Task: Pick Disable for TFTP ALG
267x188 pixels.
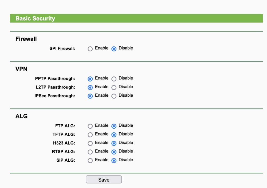Action: click(x=114, y=135)
